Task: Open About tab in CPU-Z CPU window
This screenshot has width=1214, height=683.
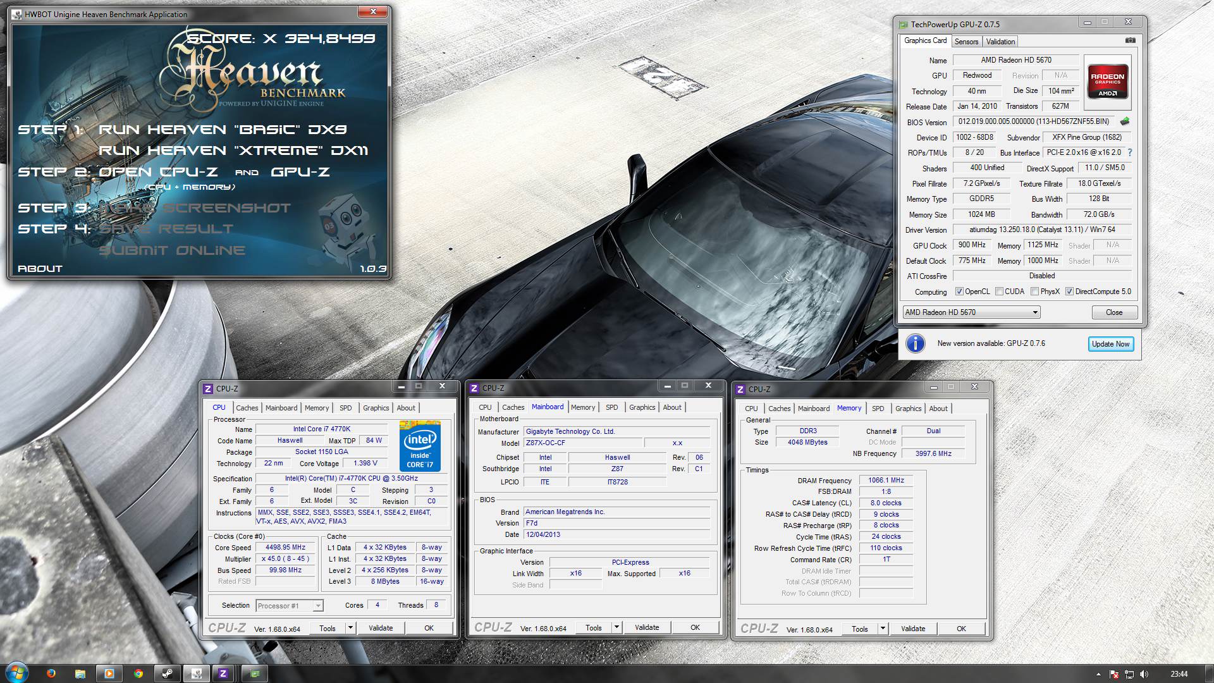Action: point(406,408)
